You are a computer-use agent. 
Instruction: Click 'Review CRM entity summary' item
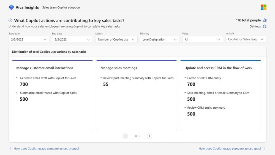pyautogui.click(x=206, y=108)
